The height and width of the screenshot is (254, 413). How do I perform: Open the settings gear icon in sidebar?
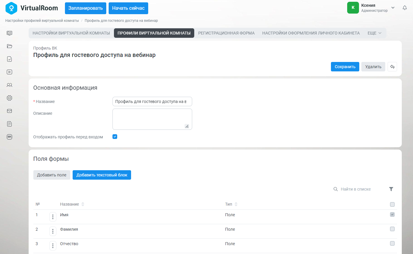pos(9,98)
